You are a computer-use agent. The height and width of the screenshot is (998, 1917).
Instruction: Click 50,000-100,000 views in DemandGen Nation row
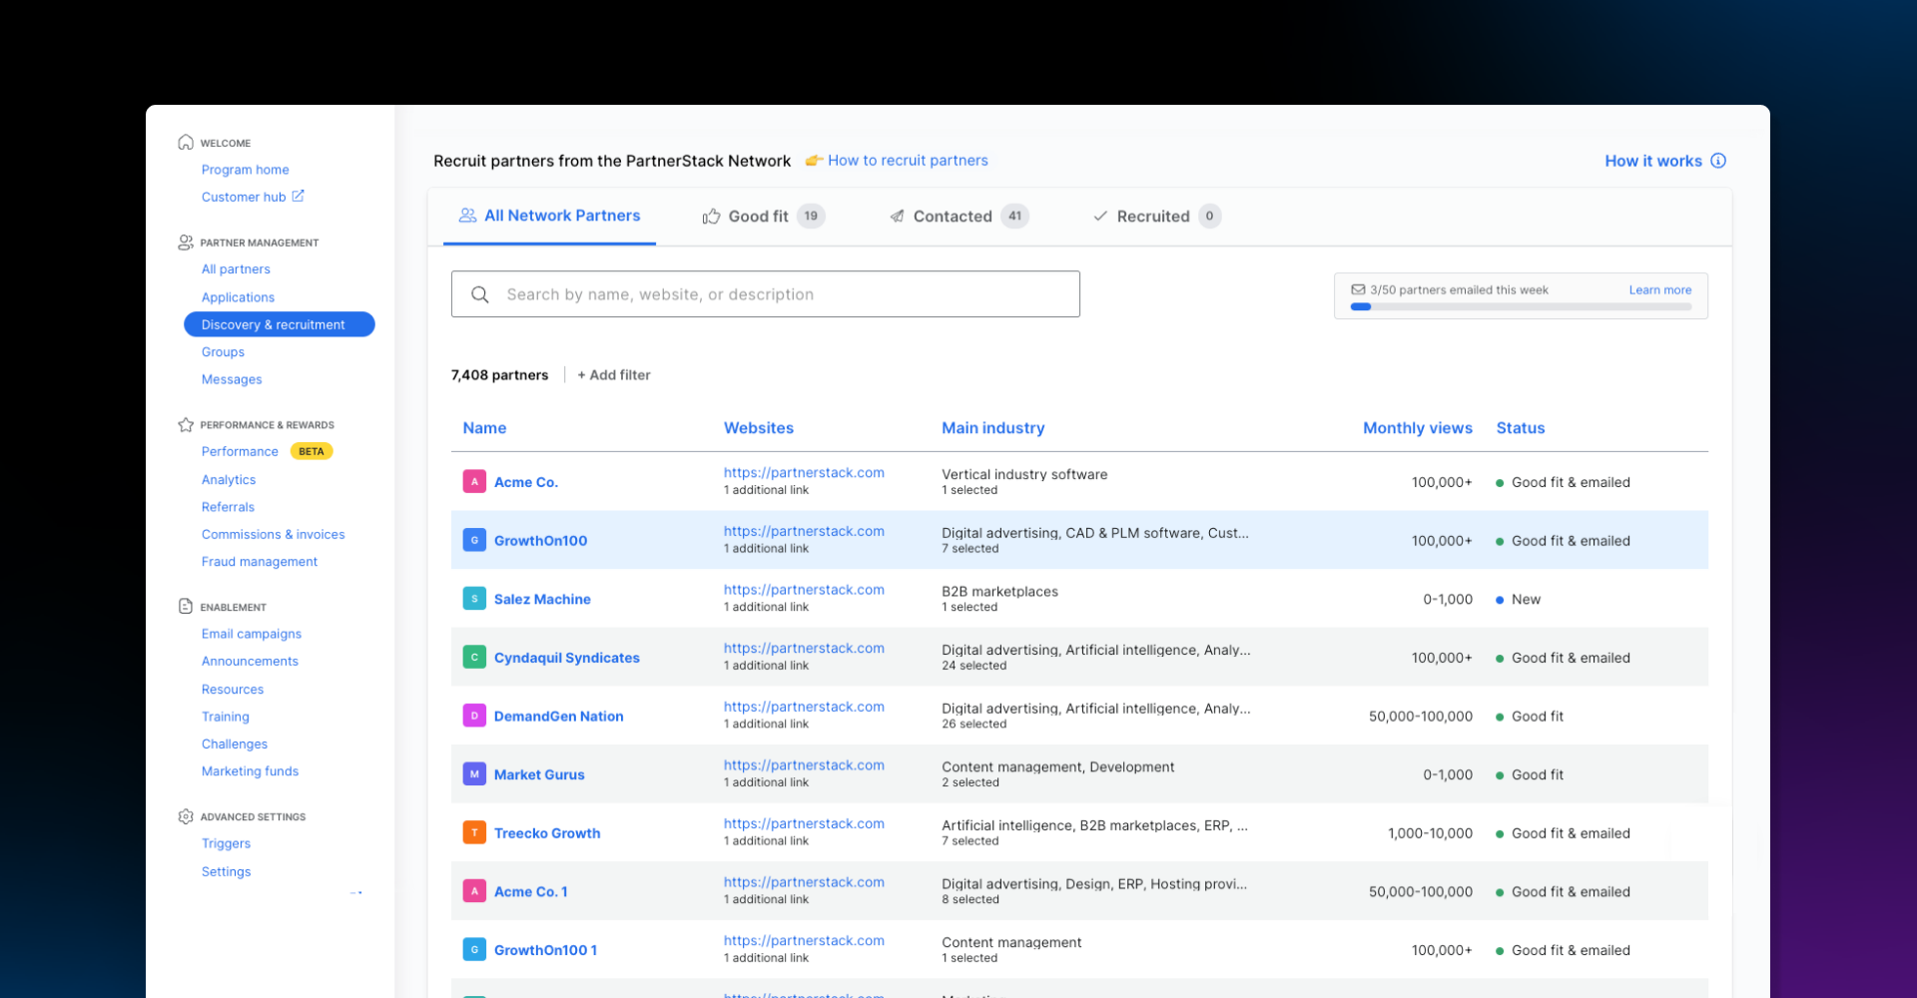click(1421, 717)
